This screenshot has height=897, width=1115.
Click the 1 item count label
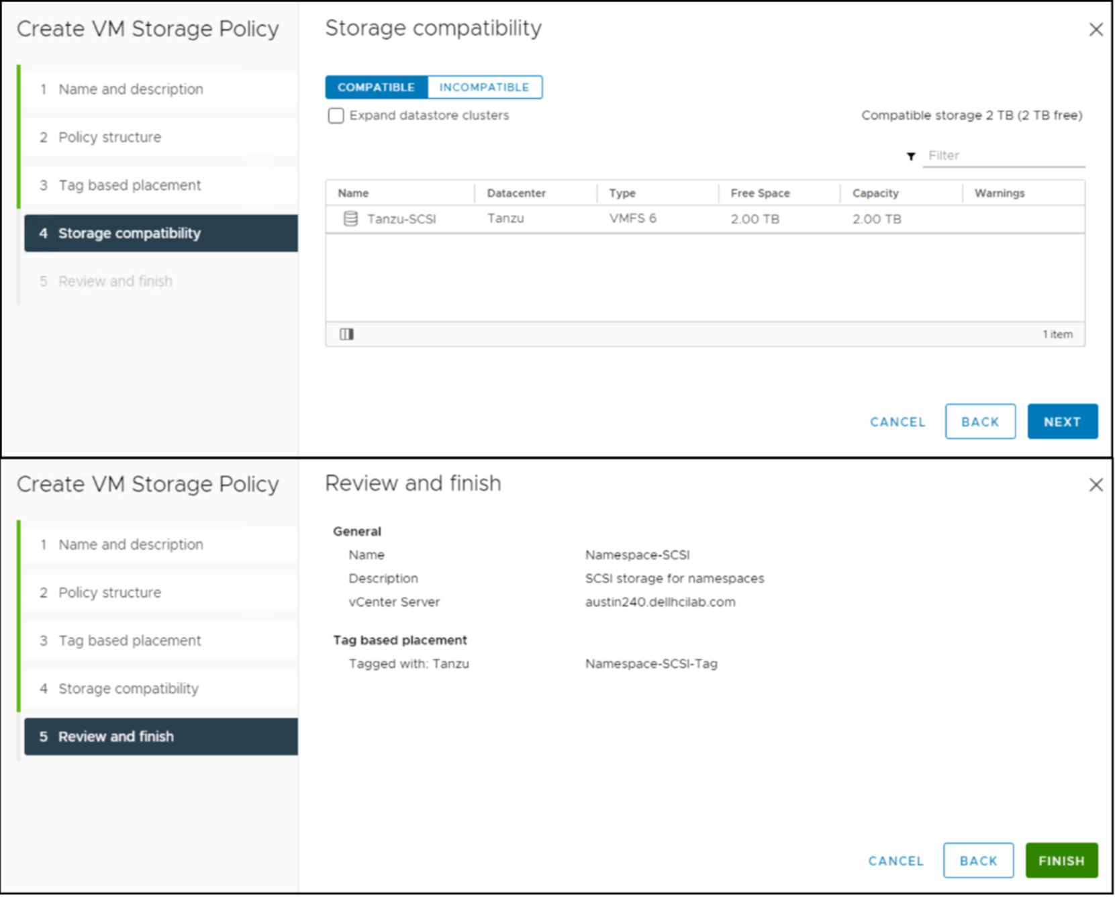(1057, 334)
